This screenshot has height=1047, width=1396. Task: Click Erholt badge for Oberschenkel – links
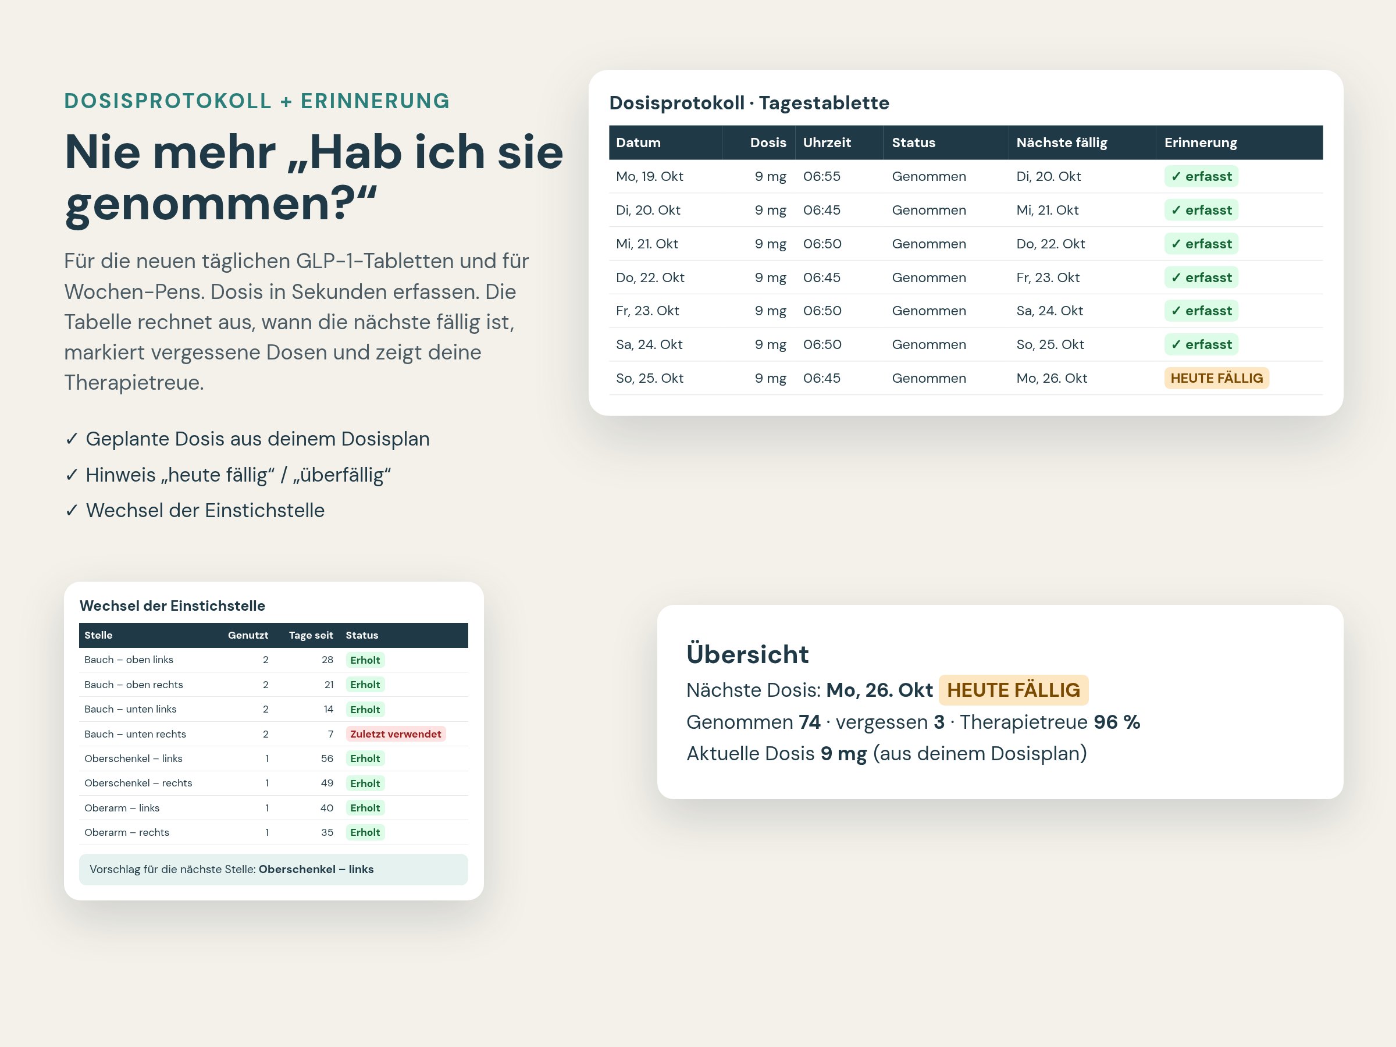365,758
